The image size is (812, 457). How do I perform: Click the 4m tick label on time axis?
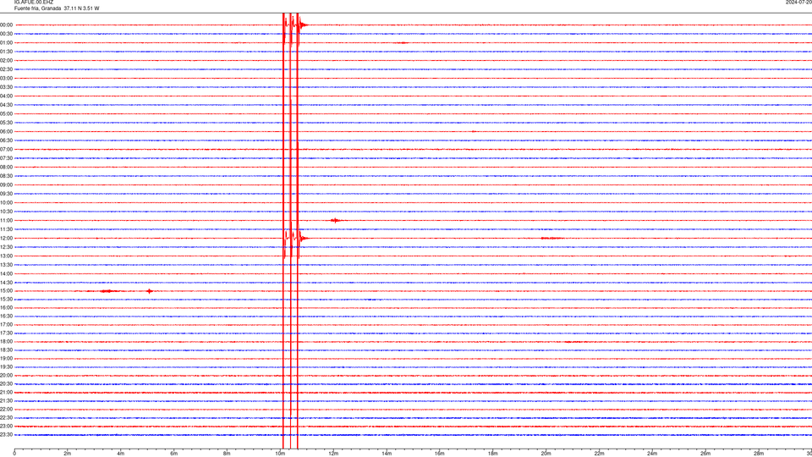click(x=121, y=454)
